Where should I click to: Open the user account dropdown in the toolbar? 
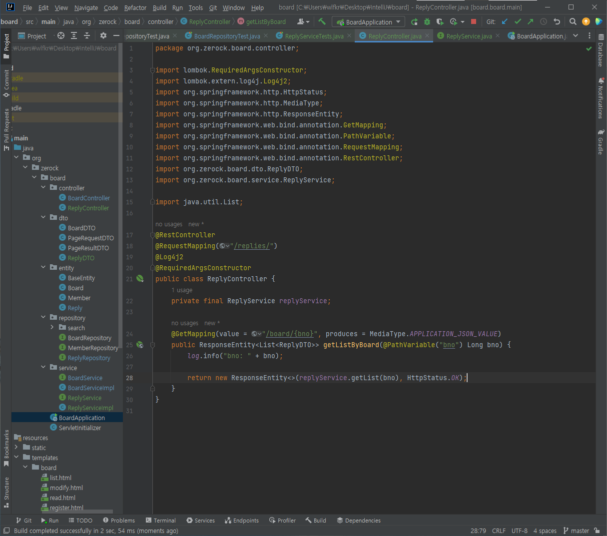[x=303, y=21]
